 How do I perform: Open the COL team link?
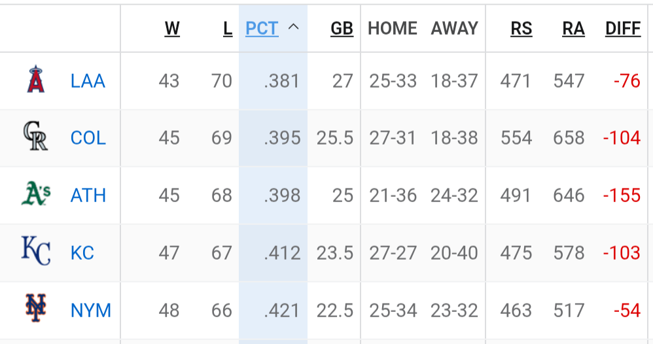point(88,138)
